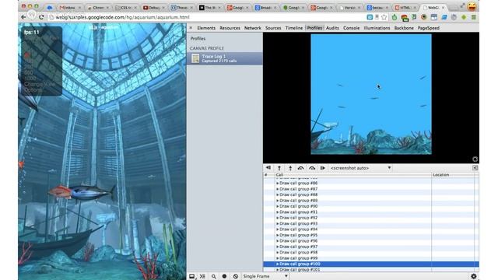This screenshot has width=498, height=280.
Task: Open the Console tab
Action: [351, 28]
